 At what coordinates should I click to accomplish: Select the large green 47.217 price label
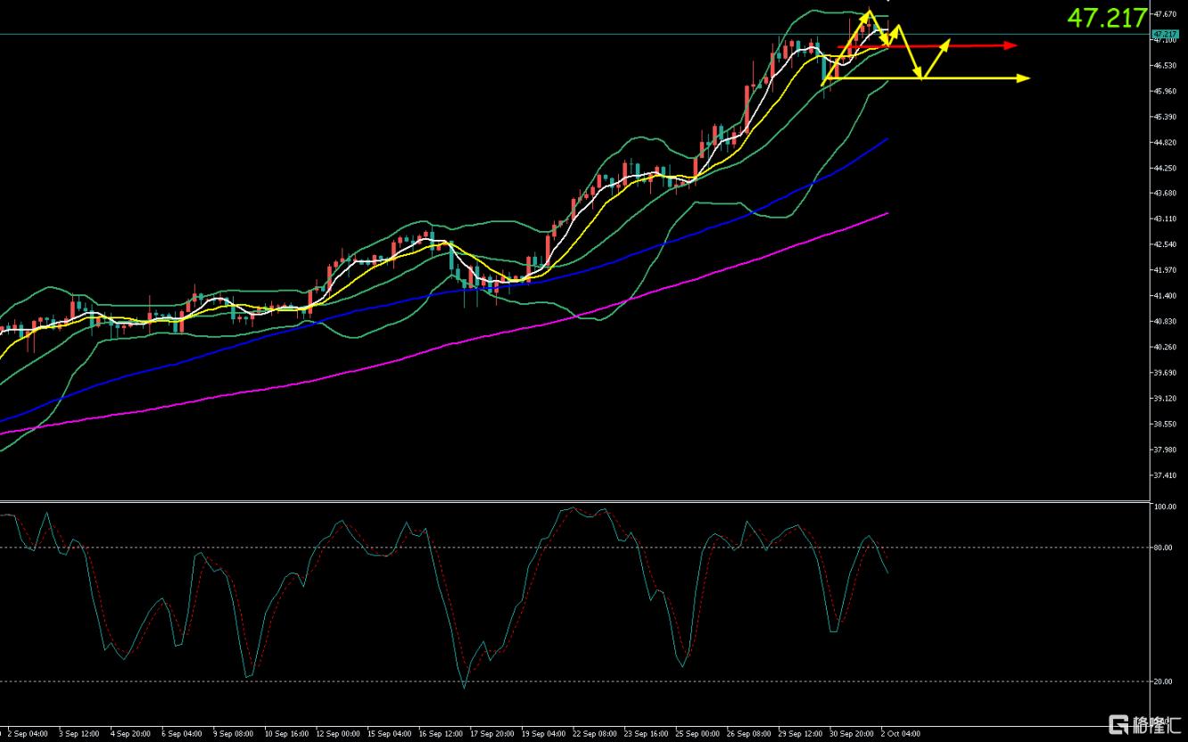coord(1107,18)
